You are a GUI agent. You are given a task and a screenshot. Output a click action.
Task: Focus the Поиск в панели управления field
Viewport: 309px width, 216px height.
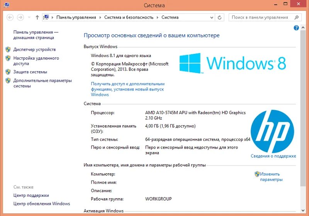[x=265, y=17]
